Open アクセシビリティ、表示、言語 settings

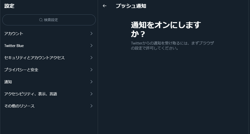click(49, 94)
